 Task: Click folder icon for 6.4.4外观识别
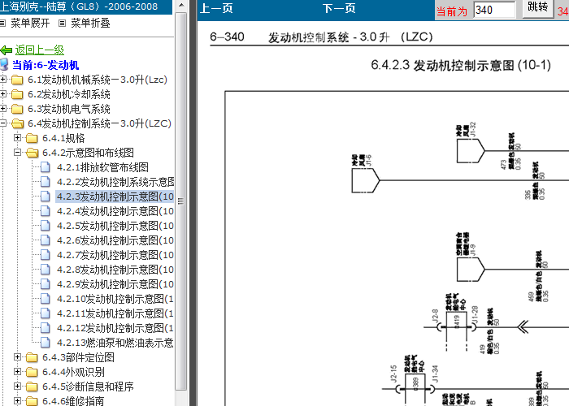click(x=32, y=372)
